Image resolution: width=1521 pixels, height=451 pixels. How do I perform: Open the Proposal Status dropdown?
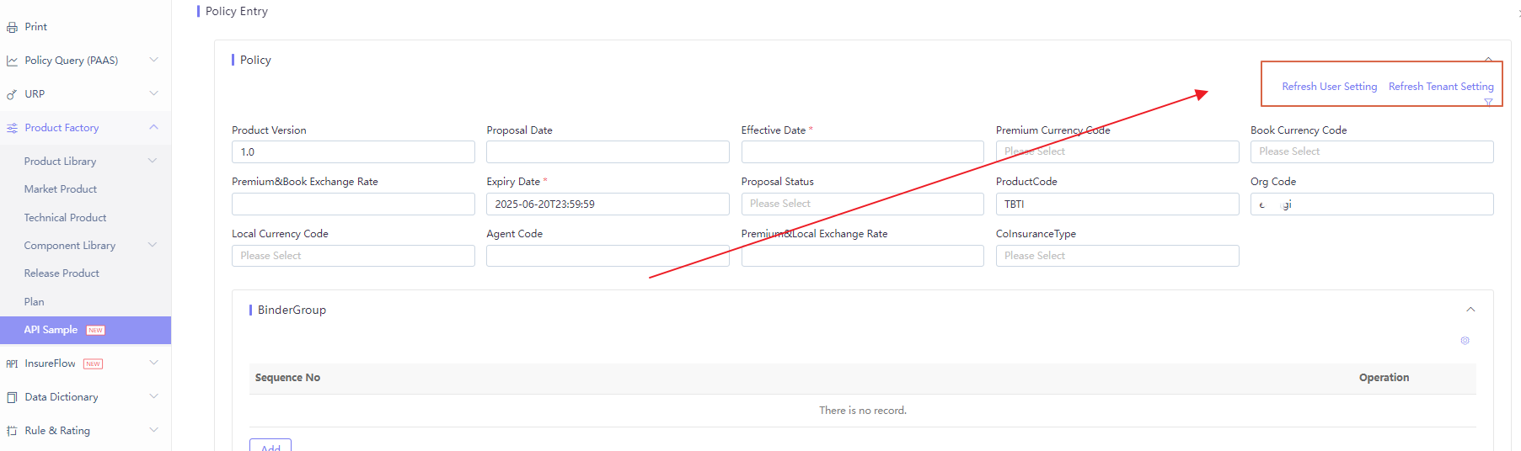862,204
